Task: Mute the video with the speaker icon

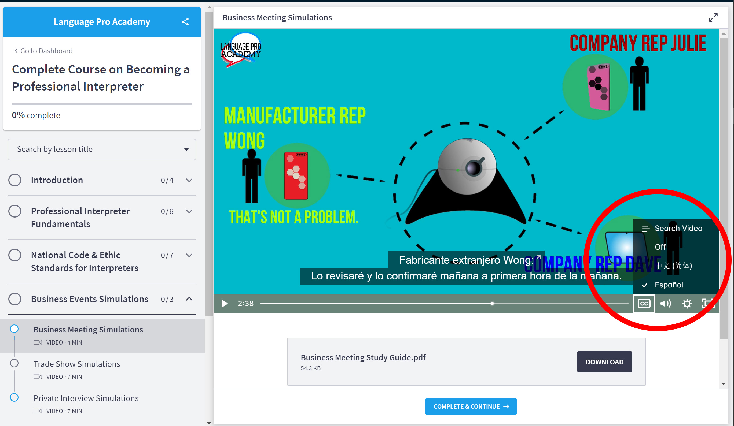Action: (x=665, y=304)
